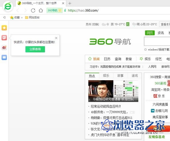
Task: Click the 去哪儿网 camel icon
Action: pyautogui.click(x=153, y=111)
